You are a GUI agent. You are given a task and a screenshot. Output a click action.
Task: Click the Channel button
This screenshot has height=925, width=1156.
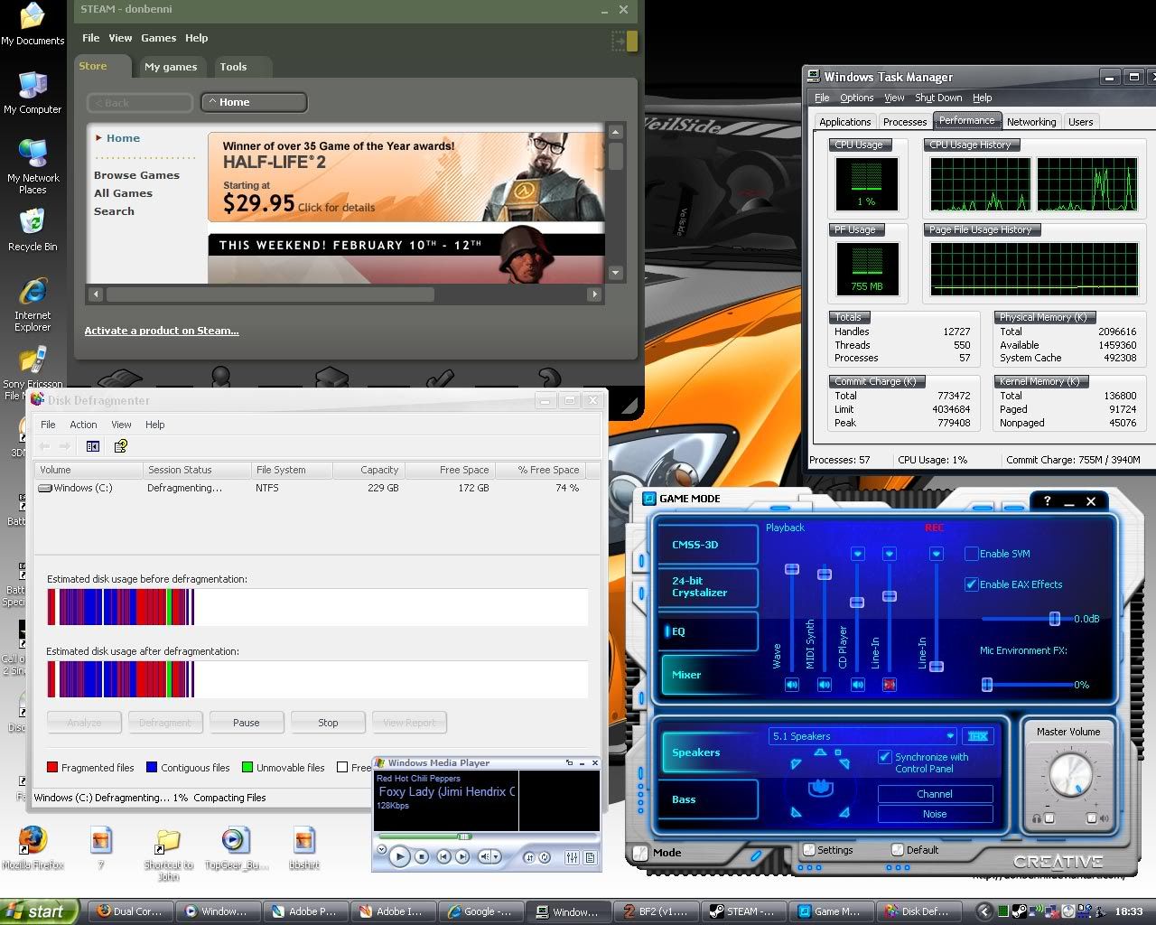[935, 794]
